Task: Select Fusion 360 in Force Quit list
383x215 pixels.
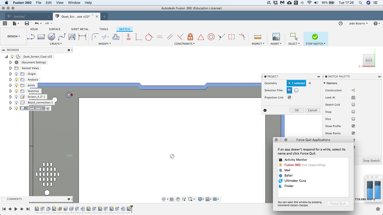Action: click(313, 165)
